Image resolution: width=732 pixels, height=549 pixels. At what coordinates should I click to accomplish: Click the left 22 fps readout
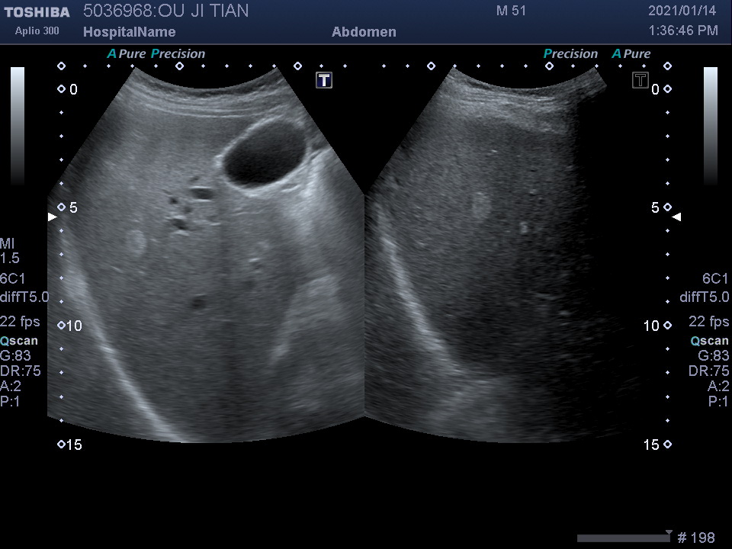[x=20, y=322]
